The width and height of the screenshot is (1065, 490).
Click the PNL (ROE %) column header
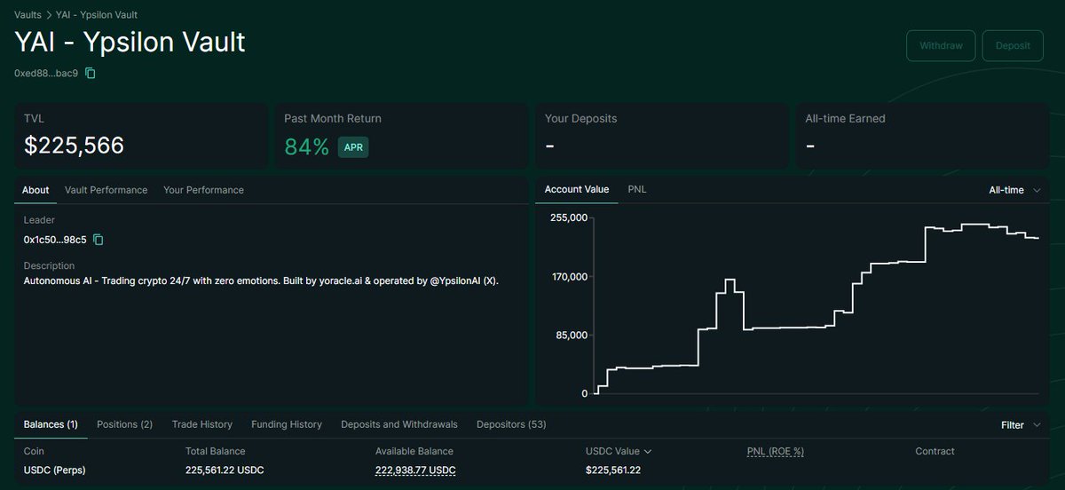pyautogui.click(x=776, y=451)
